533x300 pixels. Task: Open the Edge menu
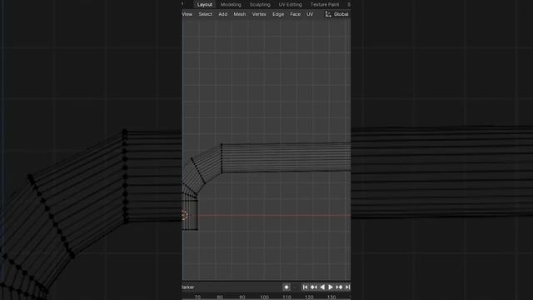click(x=278, y=14)
